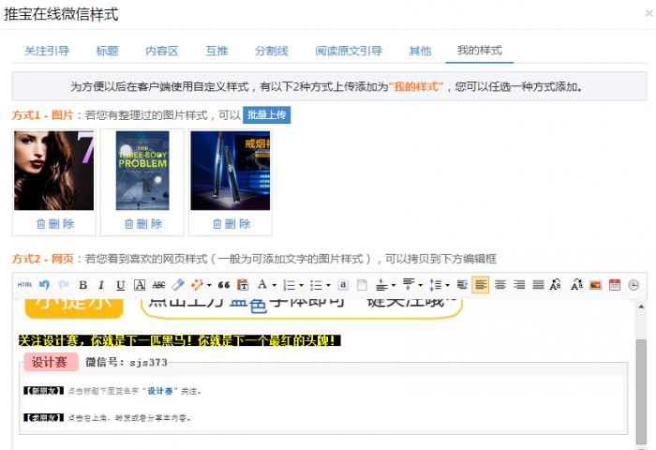Screen dimensions: 656x450
Task: Click the auto-format magic wand icon
Action: pos(197,285)
